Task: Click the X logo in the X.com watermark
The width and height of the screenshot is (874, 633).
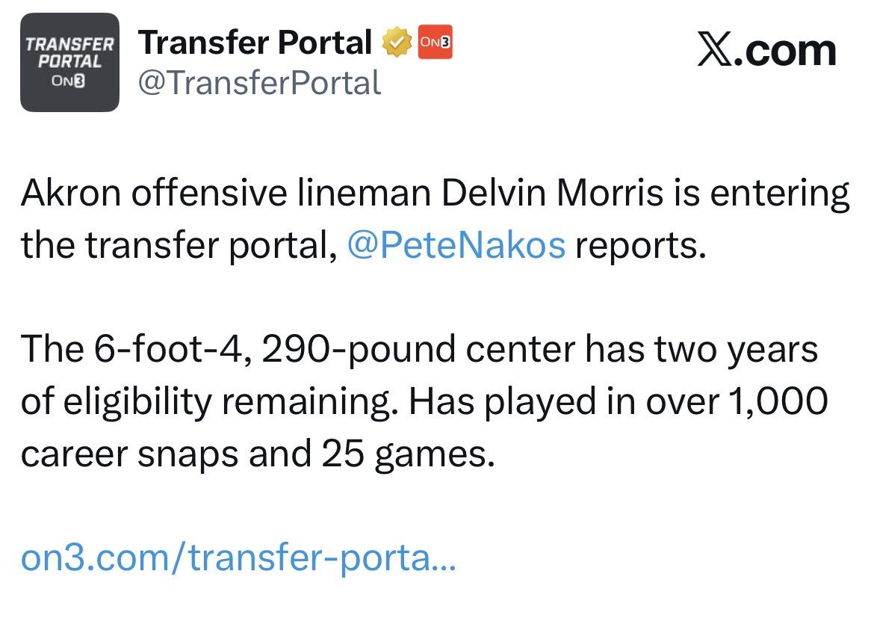Action: (715, 50)
